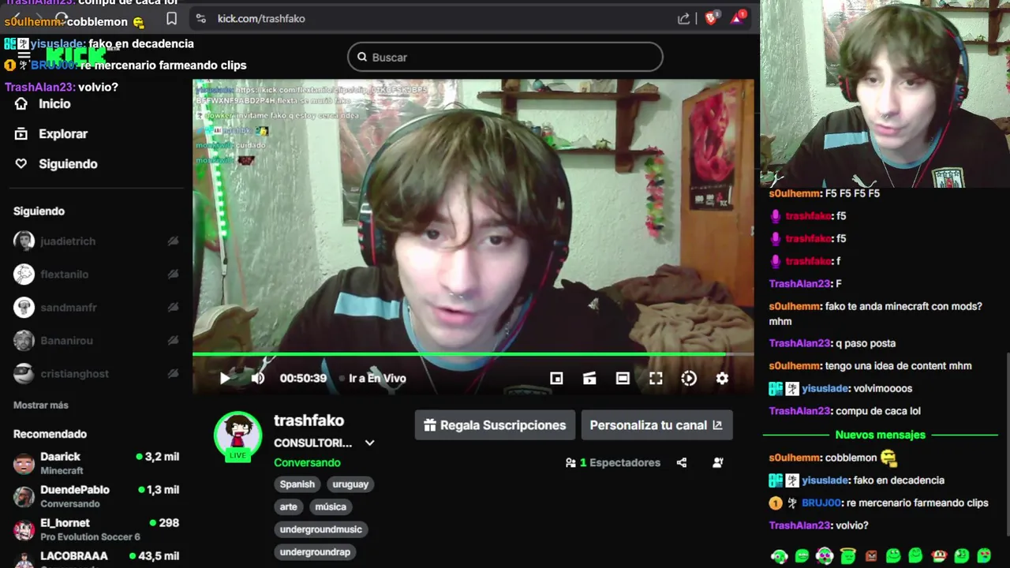The height and width of the screenshot is (568, 1010).
Task: Click the browser share page icon
Action: point(684,19)
